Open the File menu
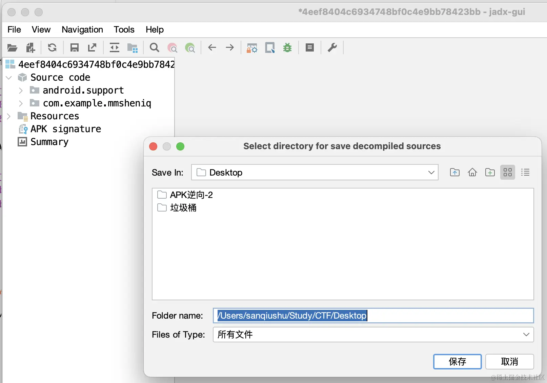Screen dimensions: 547x383 coord(14,29)
